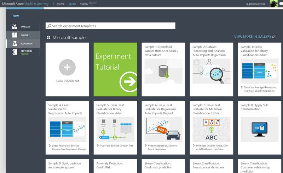Click the Microsoft Azure Machine Learning logo
Viewport: 283px width, 173px height.
tap(25, 4)
